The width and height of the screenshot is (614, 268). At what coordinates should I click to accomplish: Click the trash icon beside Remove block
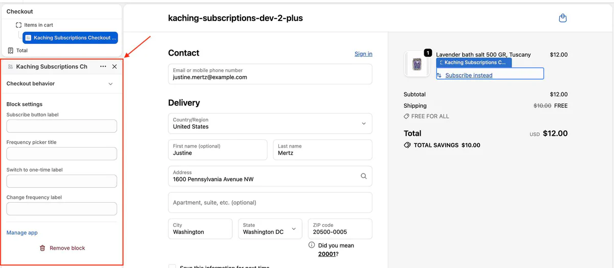point(42,248)
